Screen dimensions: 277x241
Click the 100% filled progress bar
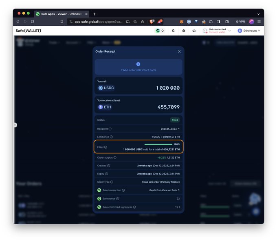(158, 144)
